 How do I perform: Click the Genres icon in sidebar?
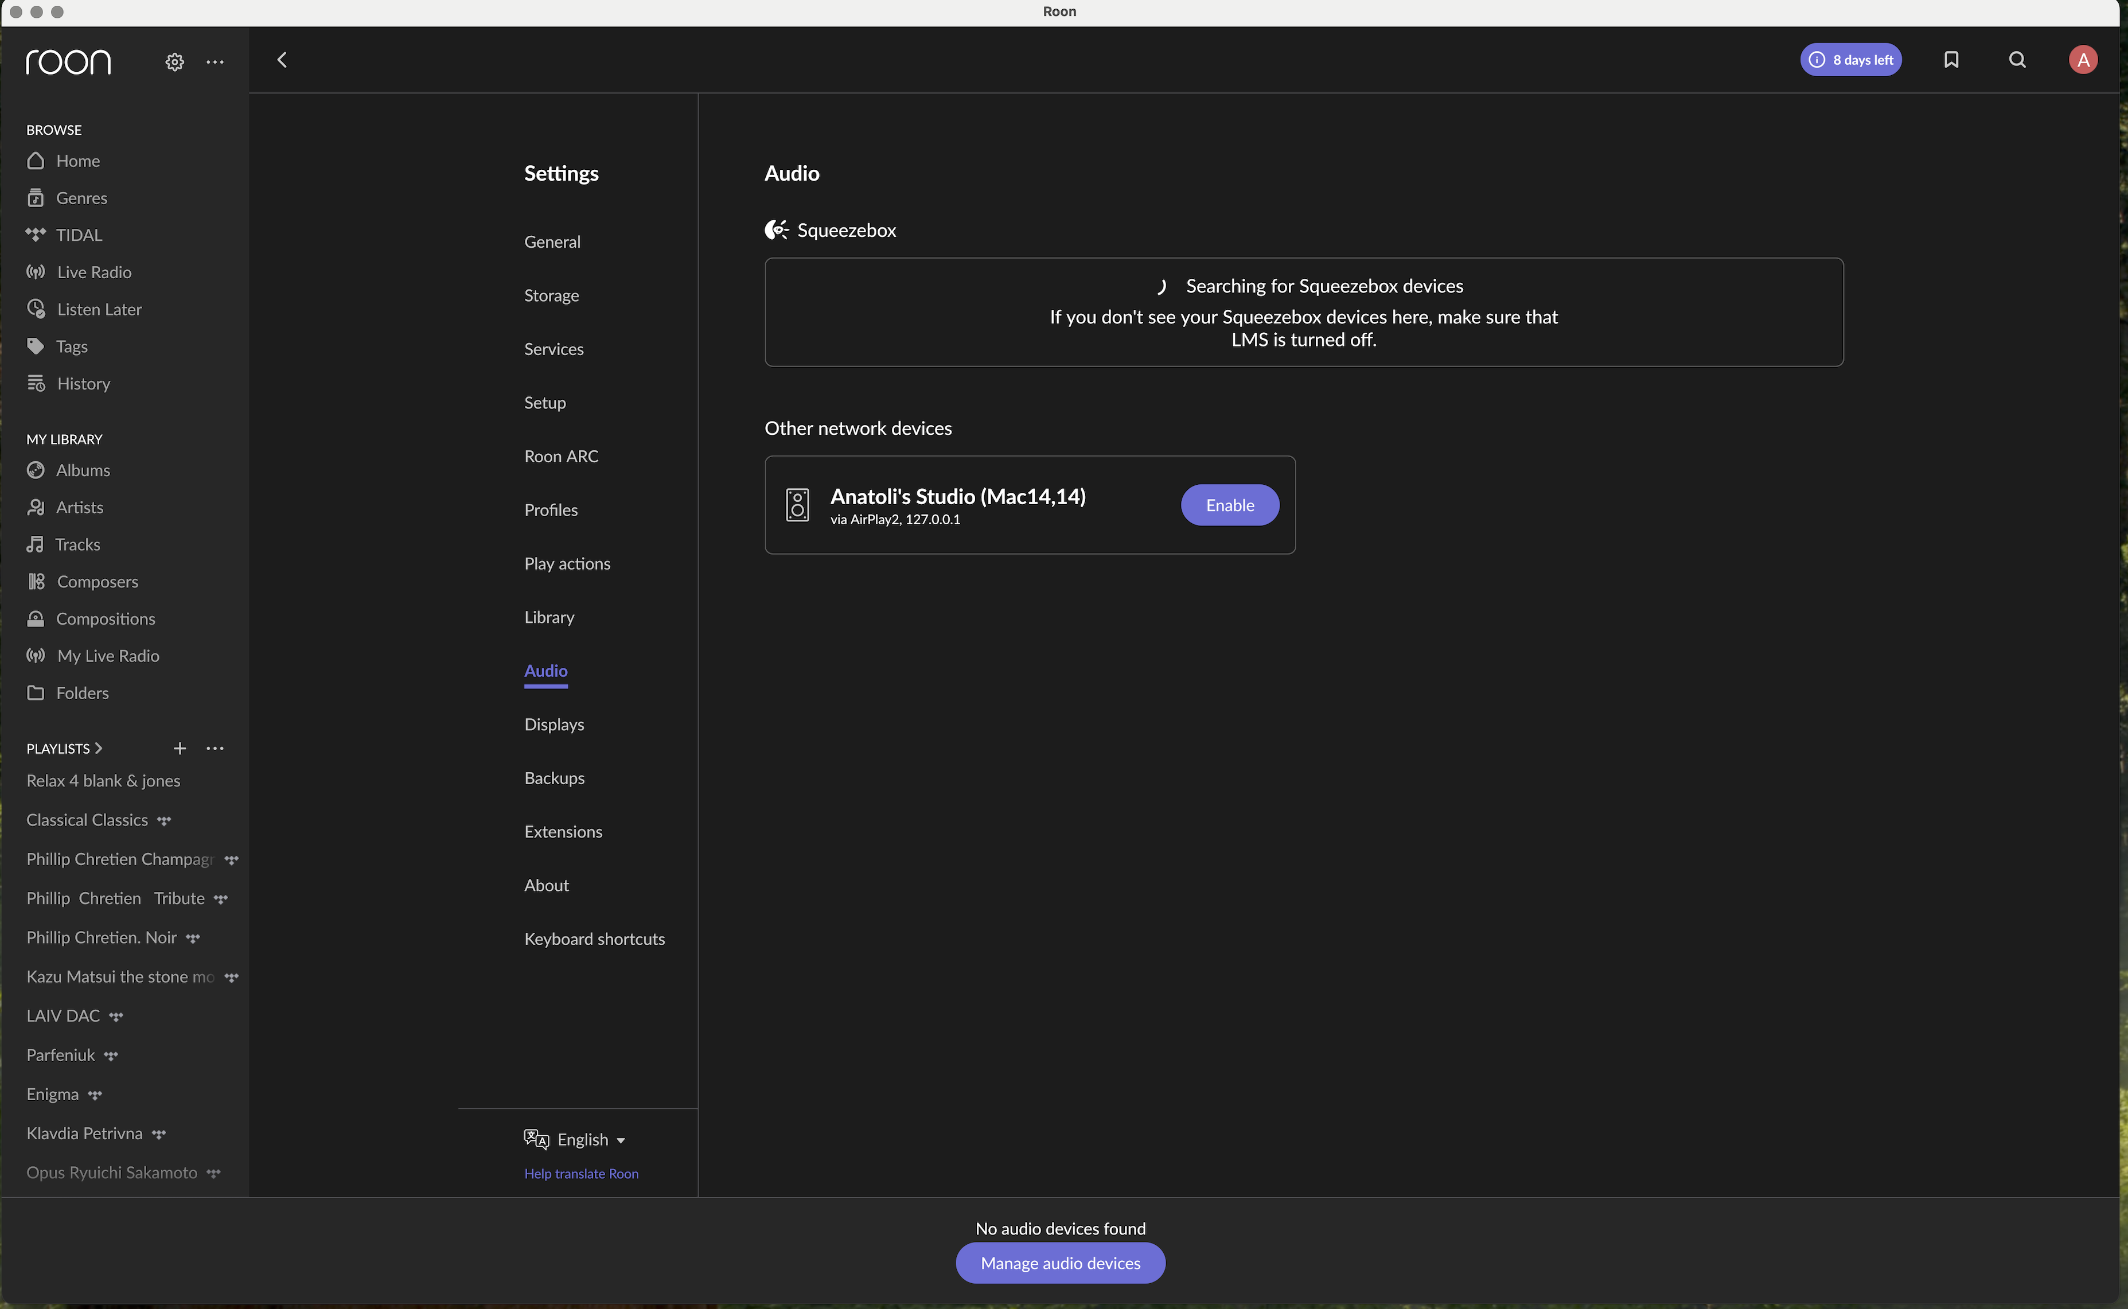tap(36, 198)
